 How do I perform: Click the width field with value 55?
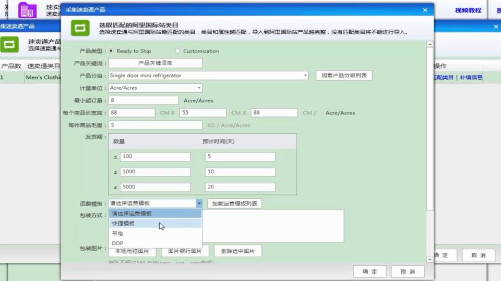click(x=203, y=113)
